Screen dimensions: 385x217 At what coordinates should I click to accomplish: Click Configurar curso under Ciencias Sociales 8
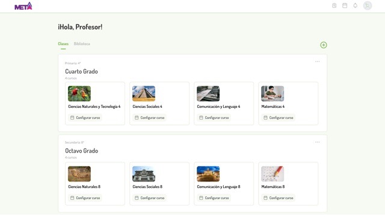pyautogui.click(x=149, y=198)
